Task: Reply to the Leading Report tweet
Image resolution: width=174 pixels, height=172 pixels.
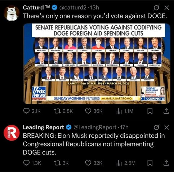Action: (x=26, y=163)
